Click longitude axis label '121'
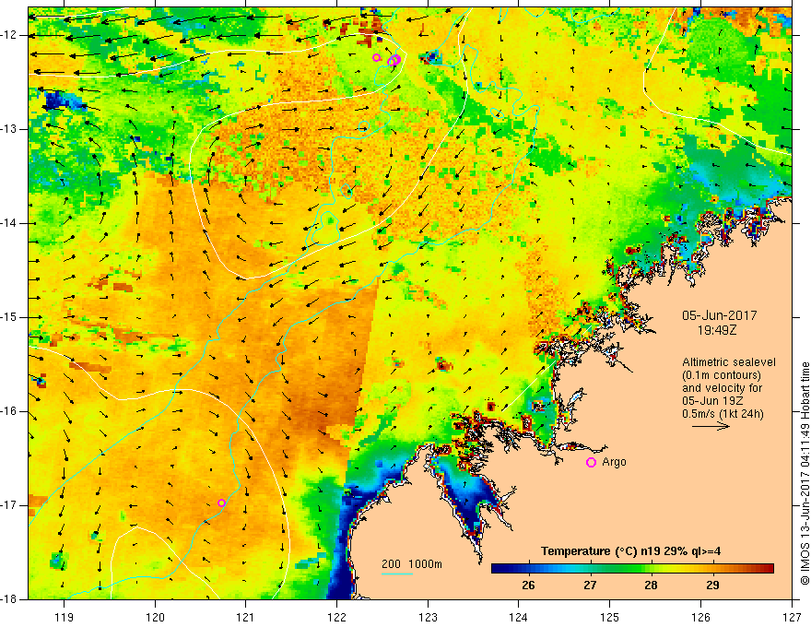Image resolution: width=811 pixels, height=627 pixels. coord(246,617)
